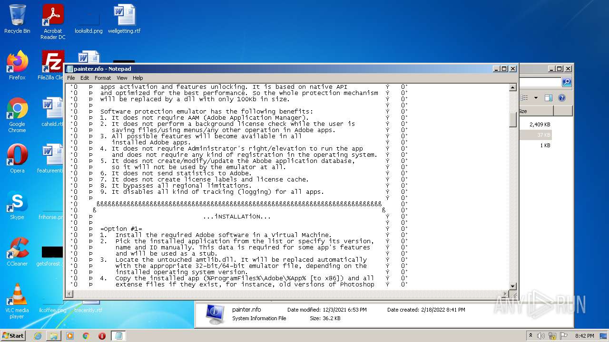Click the Date created value in details pane
This screenshot has width=609, height=342.
(x=443, y=310)
